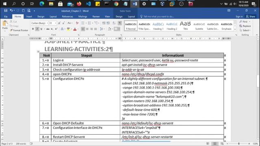
Task: Open Chrome from the Windows taskbar
Action: [116, 4]
